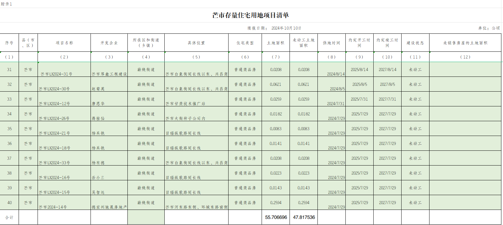Click row number 40 cell
This screenshot has width=503, height=225.
pos(9,203)
